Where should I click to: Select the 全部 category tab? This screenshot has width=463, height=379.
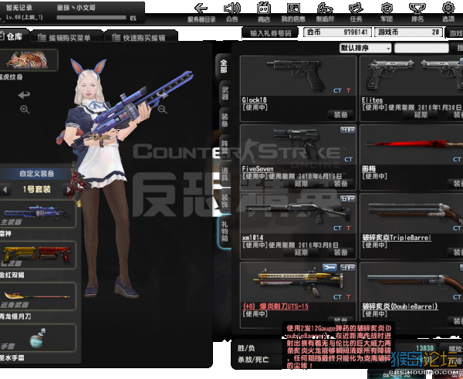(x=224, y=66)
